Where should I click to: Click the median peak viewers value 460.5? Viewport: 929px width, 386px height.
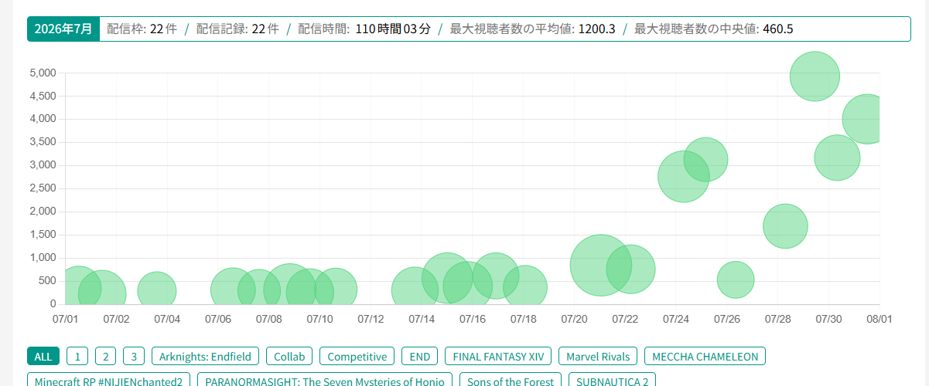tap(777, 29)
